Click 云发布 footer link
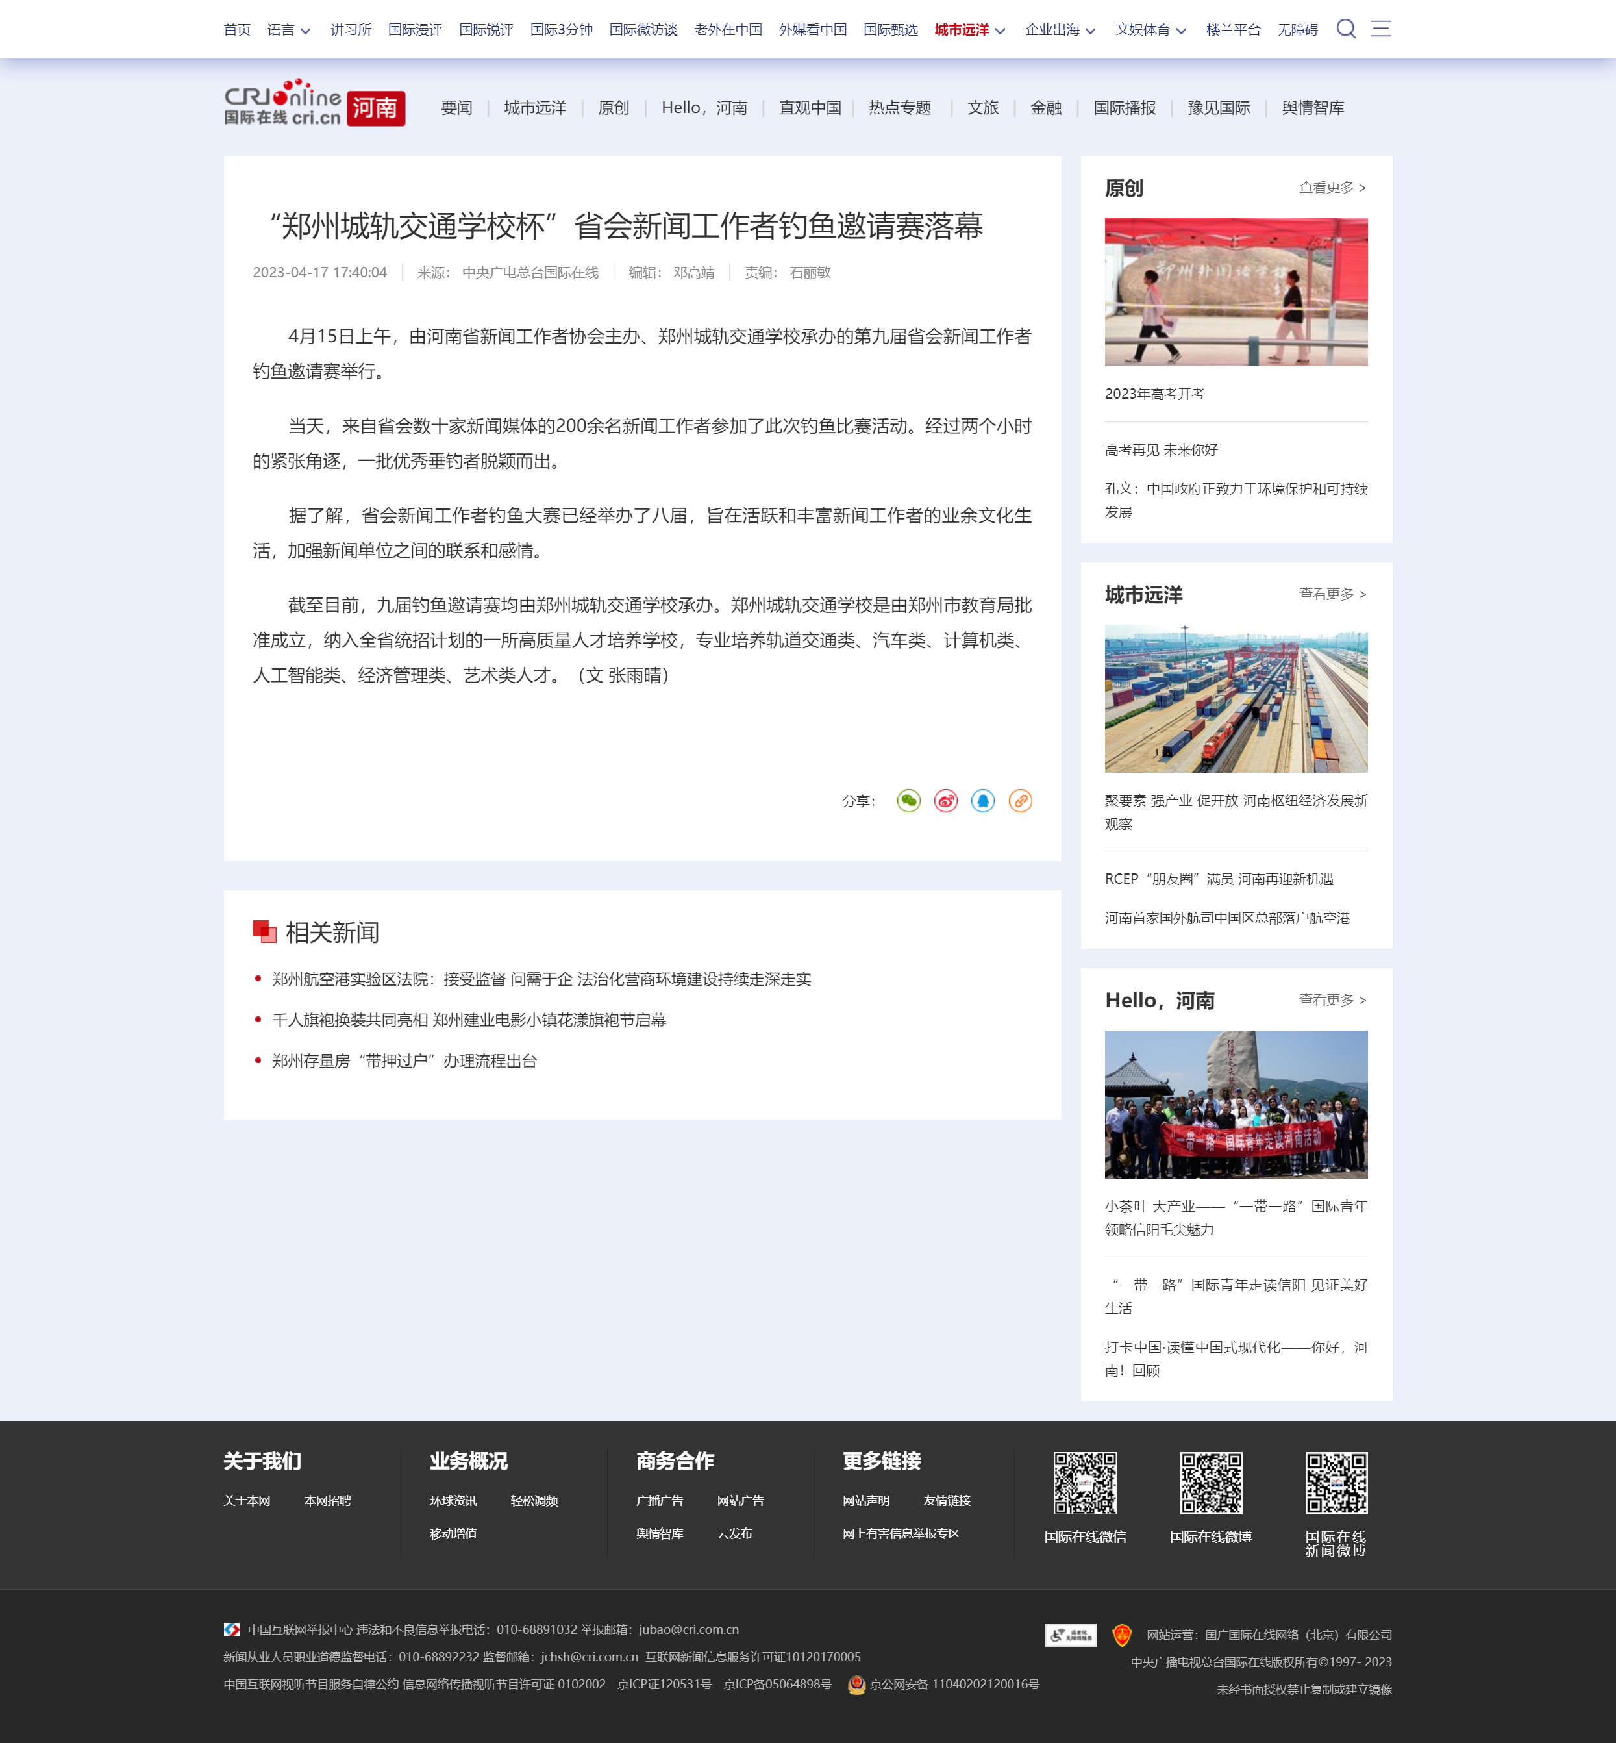This screenshot has width=1616, height=1743. [x=734, y=1534]
